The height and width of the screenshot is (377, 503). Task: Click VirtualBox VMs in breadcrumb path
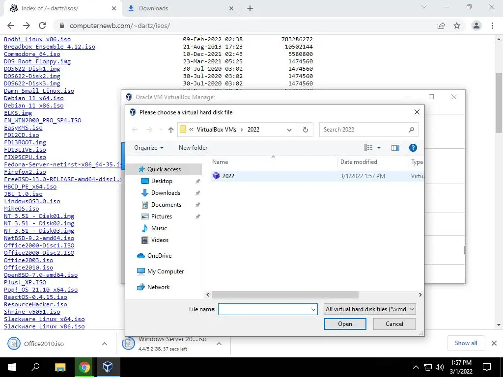pyautogui.click(x=217, y=130)
